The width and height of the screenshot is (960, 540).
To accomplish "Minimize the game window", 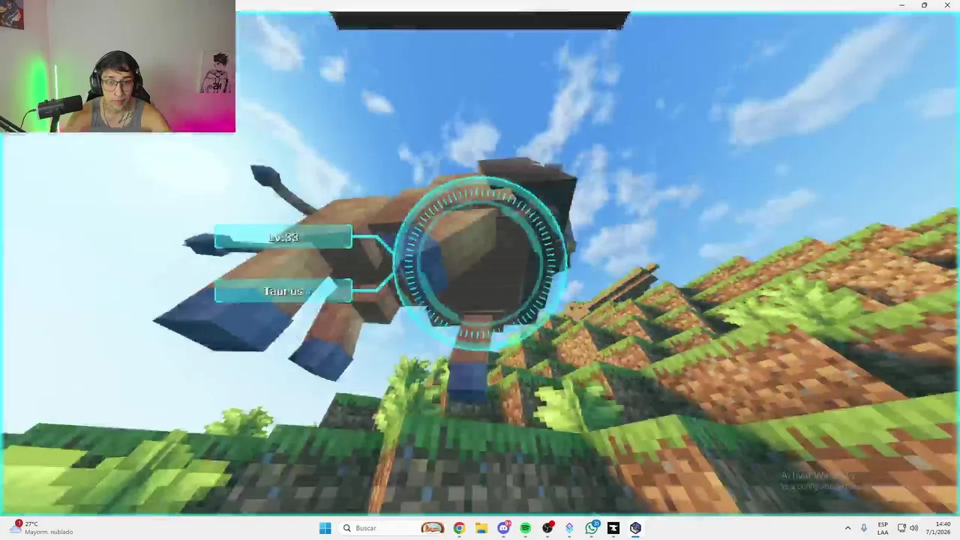I will [x=901, y=5].
